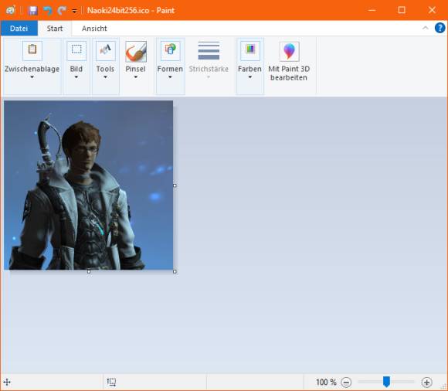
Task: Switch to the Ansicht tab
Action: (x=94, y=29)
